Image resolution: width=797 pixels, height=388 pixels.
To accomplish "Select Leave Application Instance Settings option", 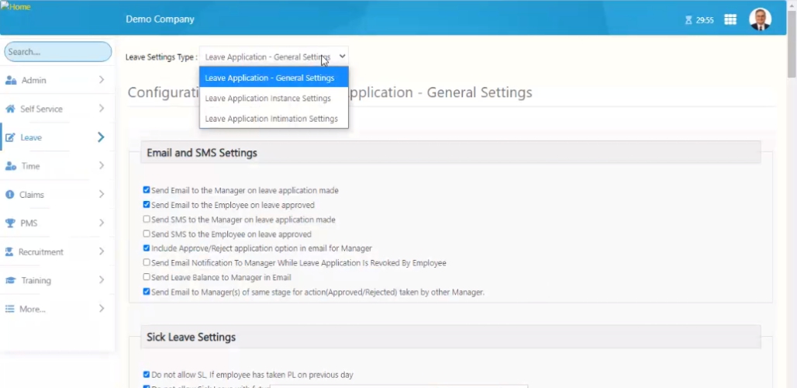I will click(267, 99).
